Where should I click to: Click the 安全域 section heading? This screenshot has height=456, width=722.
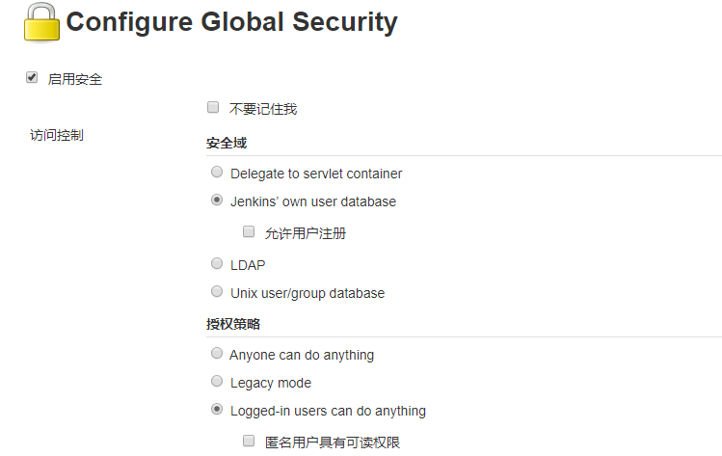pos(227,143)
